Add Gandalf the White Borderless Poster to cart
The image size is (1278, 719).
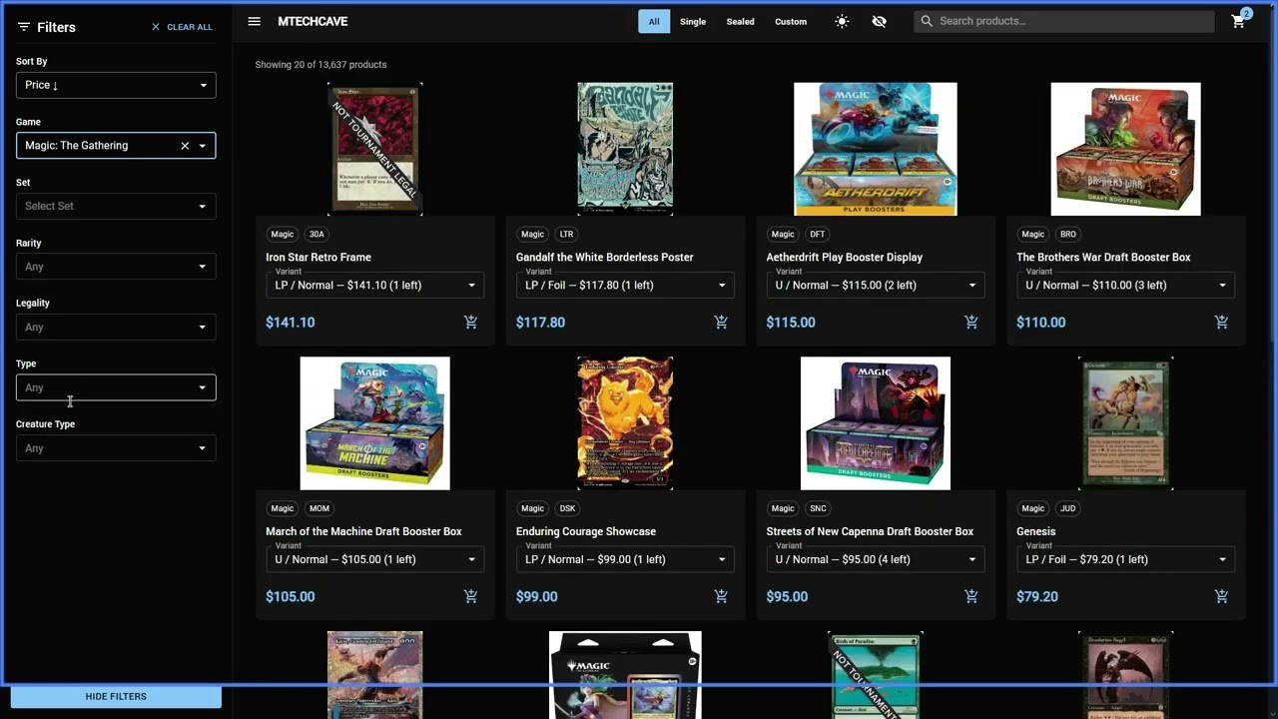[x=721, y=323]
